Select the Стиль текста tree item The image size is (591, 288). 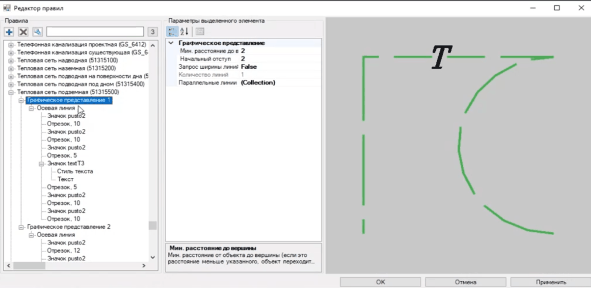[x=75, y=171]
